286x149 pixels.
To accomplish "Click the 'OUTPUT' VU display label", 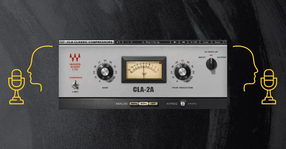I will point(221,57).
